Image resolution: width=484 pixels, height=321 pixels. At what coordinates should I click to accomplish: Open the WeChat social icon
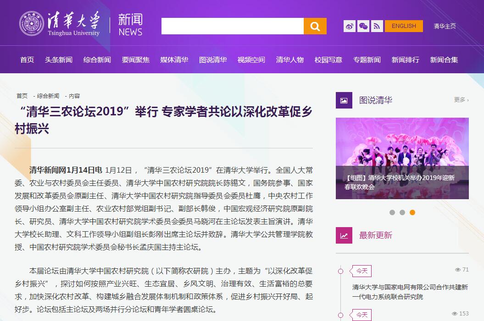click(x=363, y=26)
